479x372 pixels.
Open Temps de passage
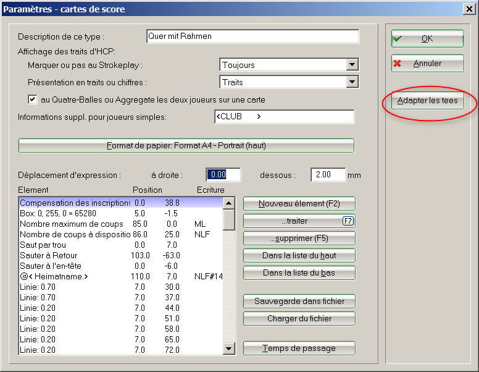coord(299,348)
